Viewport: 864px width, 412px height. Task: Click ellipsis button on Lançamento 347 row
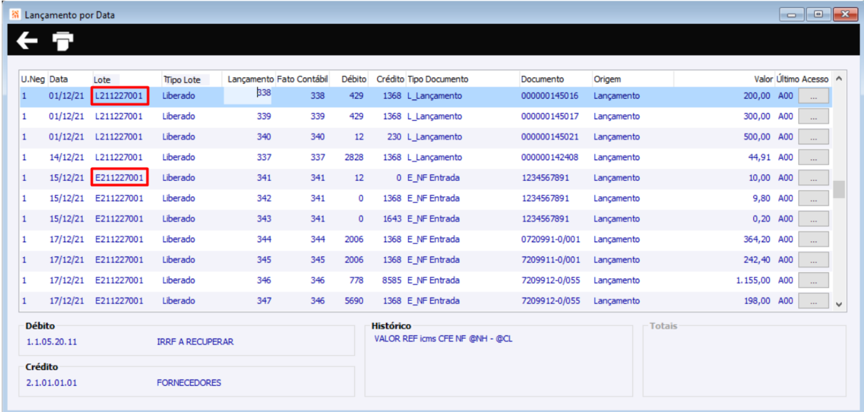coord(813,301)
